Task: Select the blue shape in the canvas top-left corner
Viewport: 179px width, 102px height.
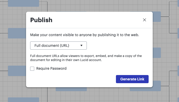Action: pos(23,3)
